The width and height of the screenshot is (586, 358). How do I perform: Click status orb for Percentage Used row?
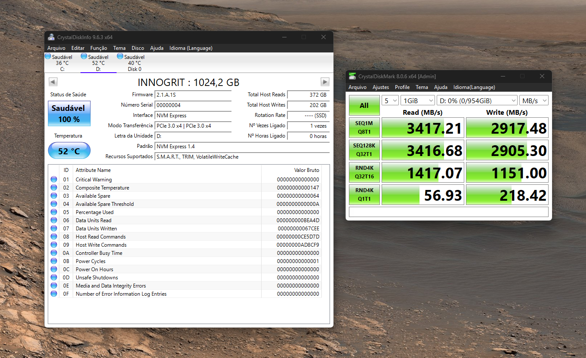pos(54,212)
